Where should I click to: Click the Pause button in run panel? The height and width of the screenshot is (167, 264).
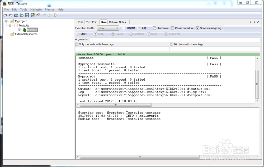pos(117,34)
